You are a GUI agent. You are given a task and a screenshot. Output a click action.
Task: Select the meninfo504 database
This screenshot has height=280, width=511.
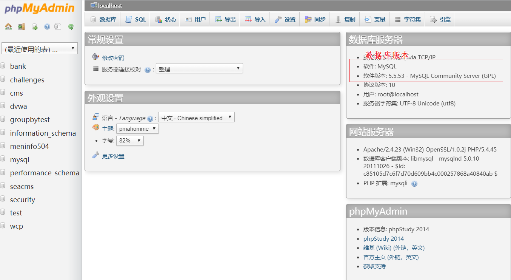point(29,146)
